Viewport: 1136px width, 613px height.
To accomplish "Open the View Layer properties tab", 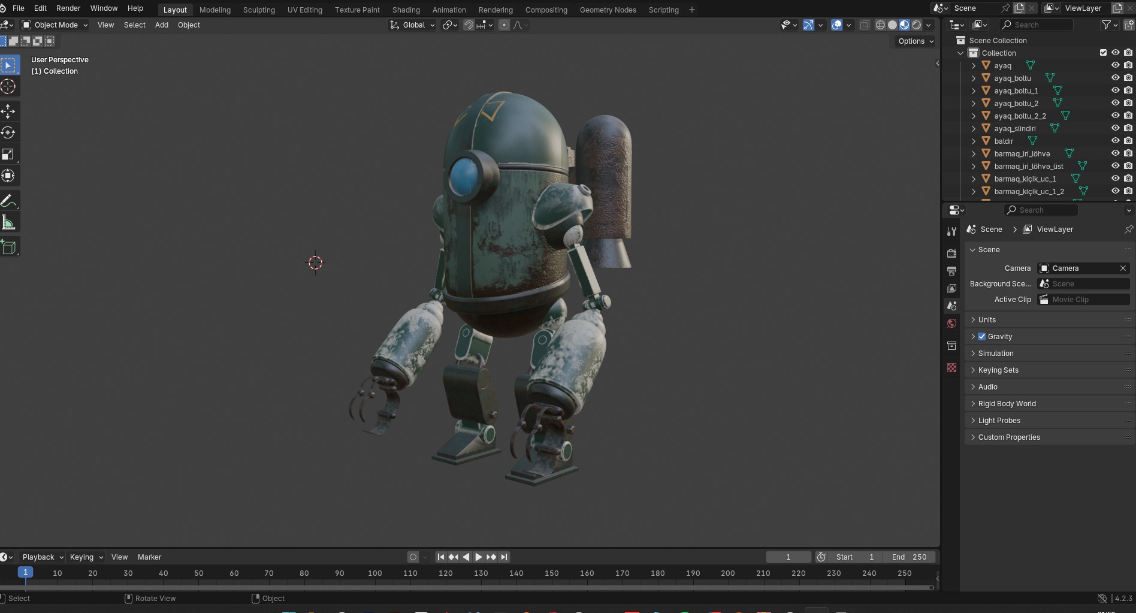I will (x=951, y=288).
